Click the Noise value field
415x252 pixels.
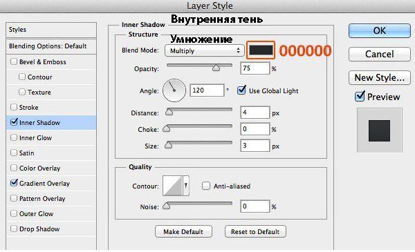(255, 206)
